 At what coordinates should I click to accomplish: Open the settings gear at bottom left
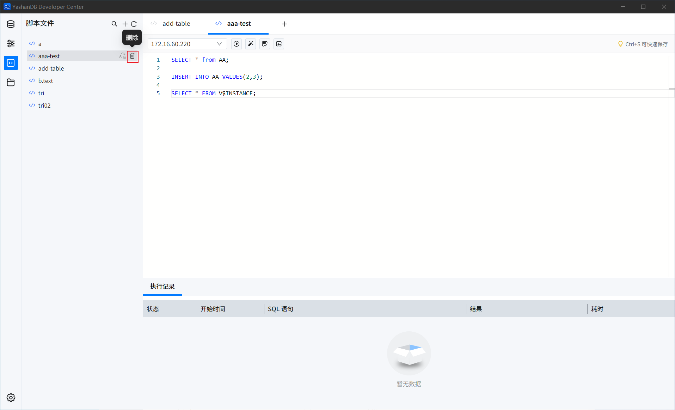coord(11,397)
